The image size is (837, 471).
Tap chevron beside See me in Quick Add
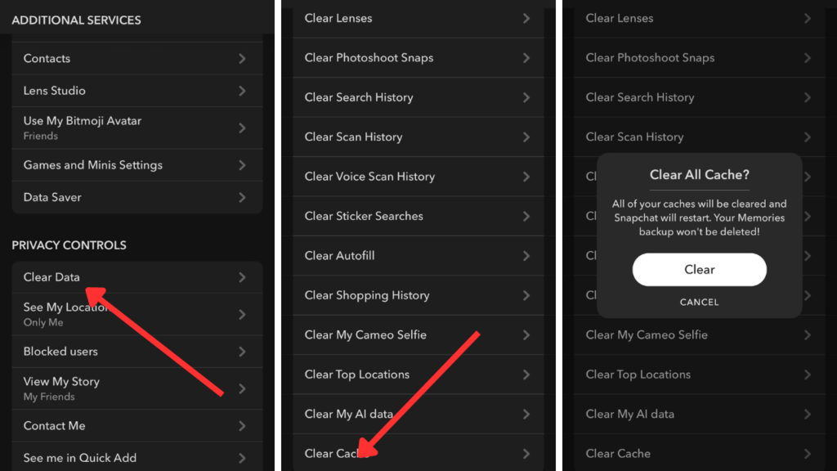coord(242,458)
